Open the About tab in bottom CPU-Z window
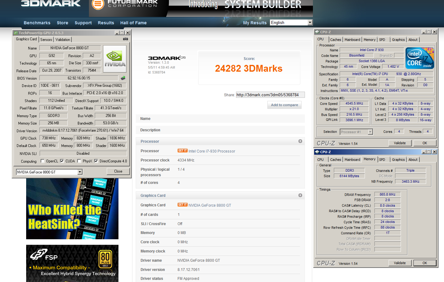The width and height of the screenshot is (444, 282). pos(413,160)
